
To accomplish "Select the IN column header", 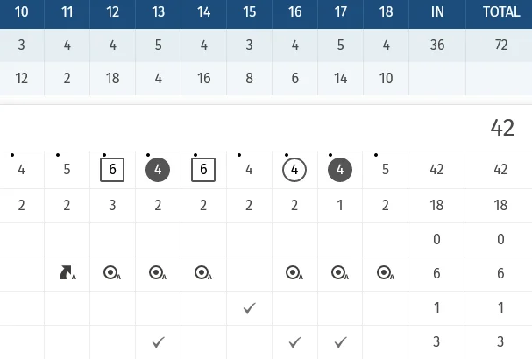I will pos(437,12).
